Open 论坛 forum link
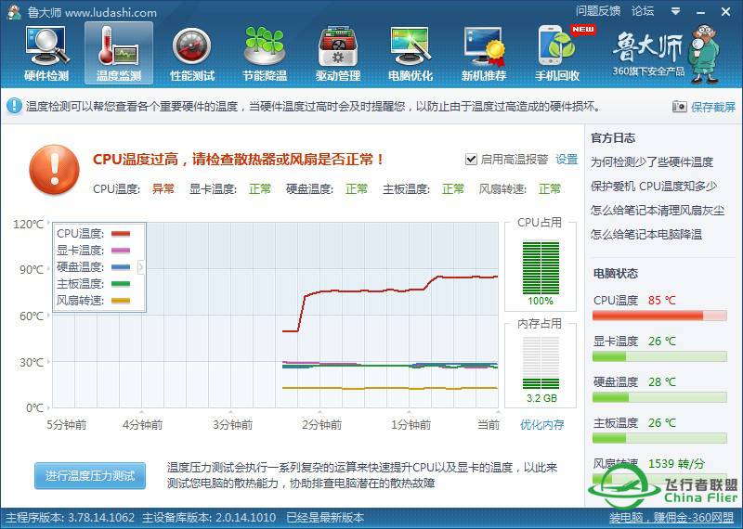The height and width of the screenshot is (529, 743). click(643, 11)
